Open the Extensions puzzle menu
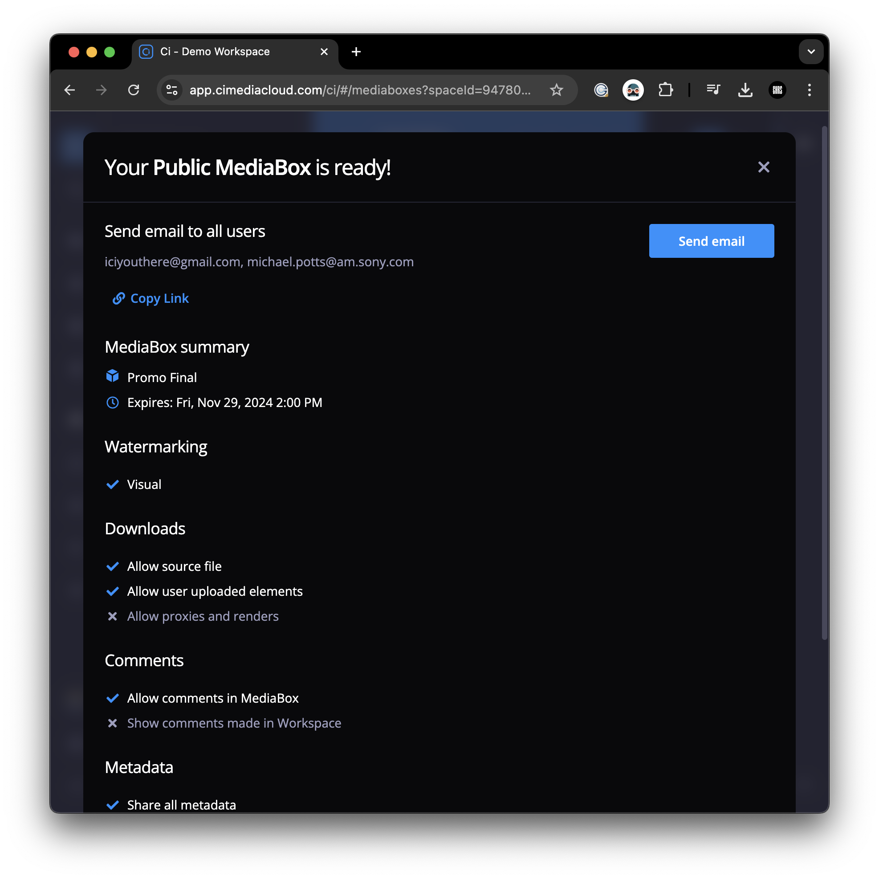 click(x=665, y=90)
